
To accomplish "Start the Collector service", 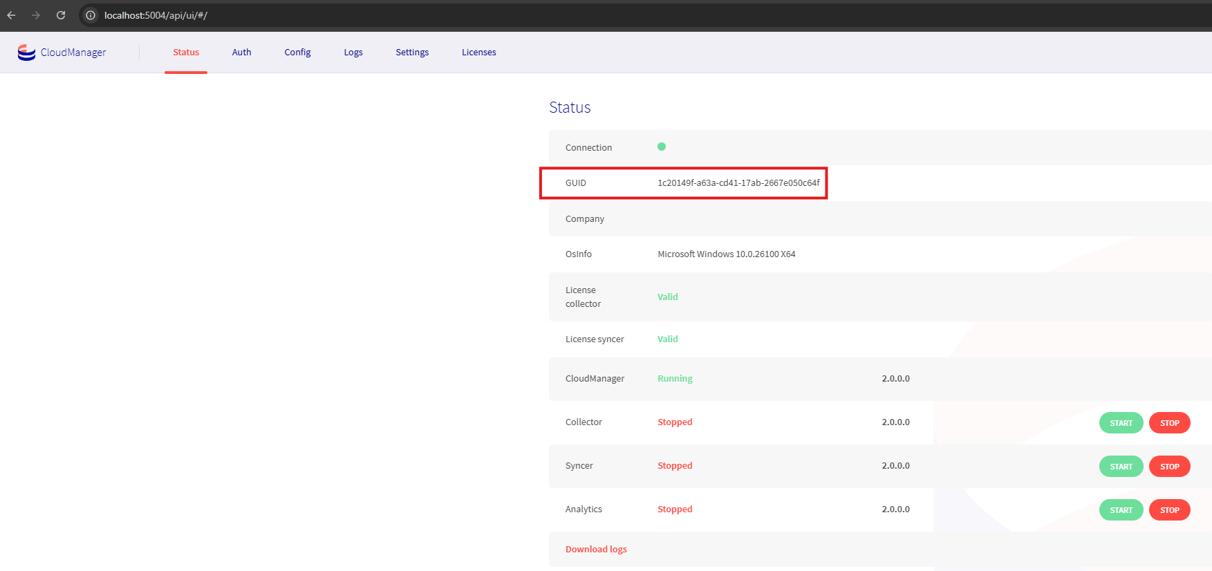I will (1121, 423).
